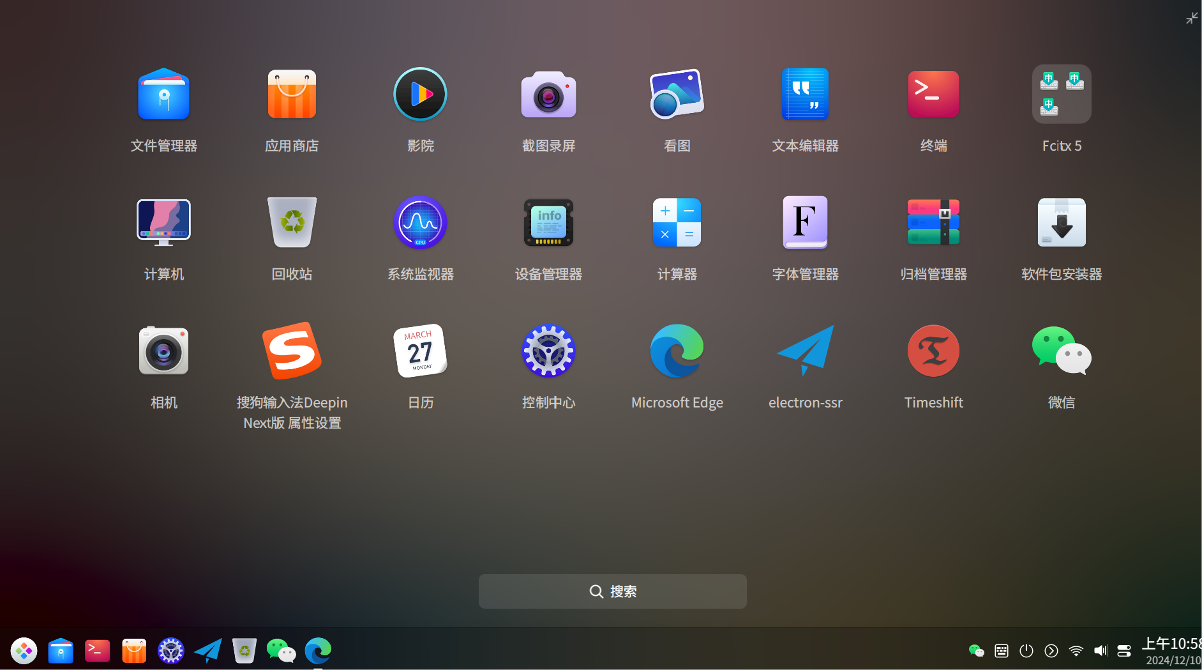Open the Timeshift backup app
Viewport: 1202px width, 670px height.
[x=933, y=351]
